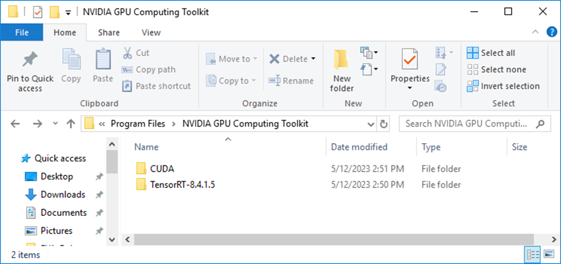Click Select all in ribbon
This screenshot has width=561, height=264.
pyautogui.click(x=491, y=53)
